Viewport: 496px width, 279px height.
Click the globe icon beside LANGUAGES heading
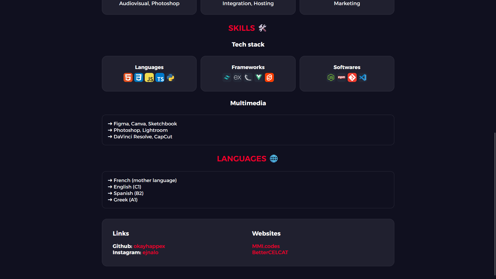(274, 159)
